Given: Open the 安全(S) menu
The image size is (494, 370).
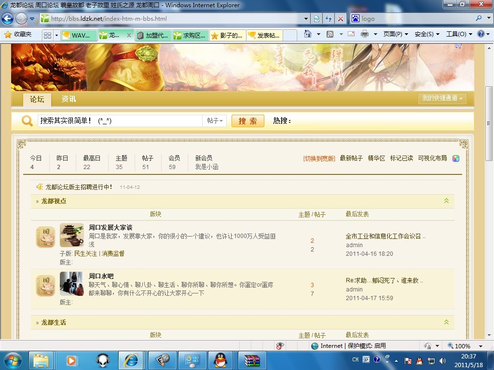Looking at the screenshot, I should coord(427,34).
